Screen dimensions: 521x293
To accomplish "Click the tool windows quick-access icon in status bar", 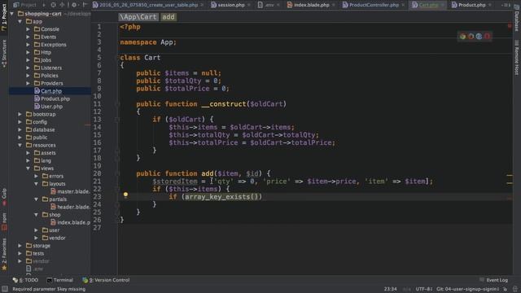I will [x=5, y=289].
